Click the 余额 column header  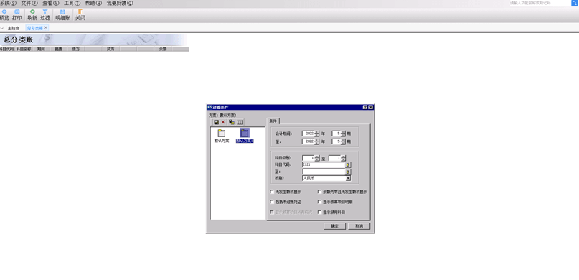(x=163, y=49)
